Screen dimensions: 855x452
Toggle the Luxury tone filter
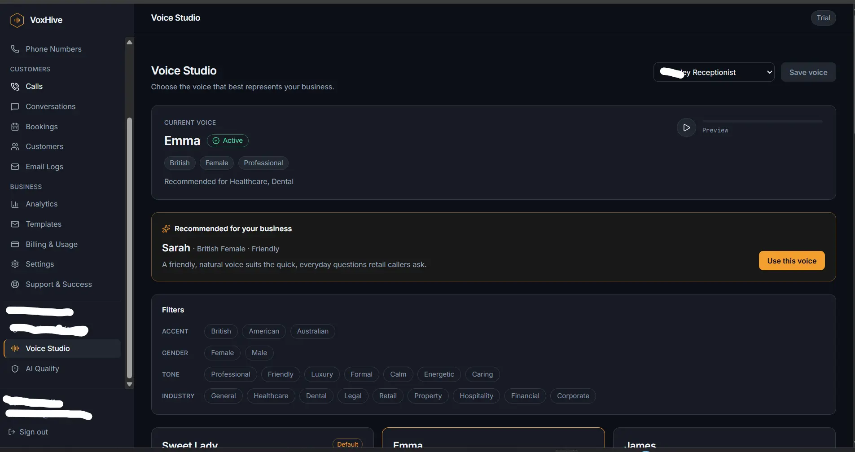pos(322,374)
